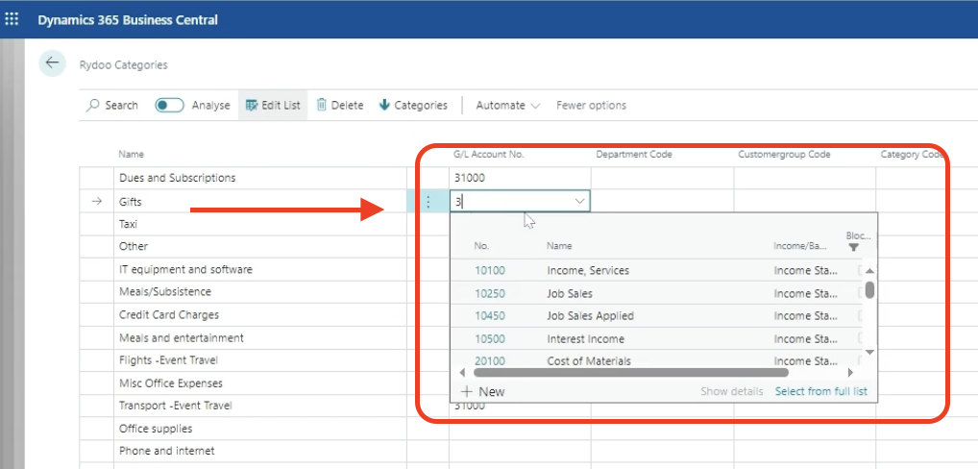Click Cost of Materials name in lookup

pos(589,361)
